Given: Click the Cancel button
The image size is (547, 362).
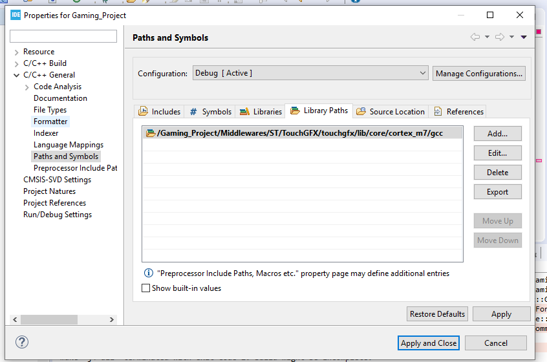Looking at the screenshot, I should [496, 343].
